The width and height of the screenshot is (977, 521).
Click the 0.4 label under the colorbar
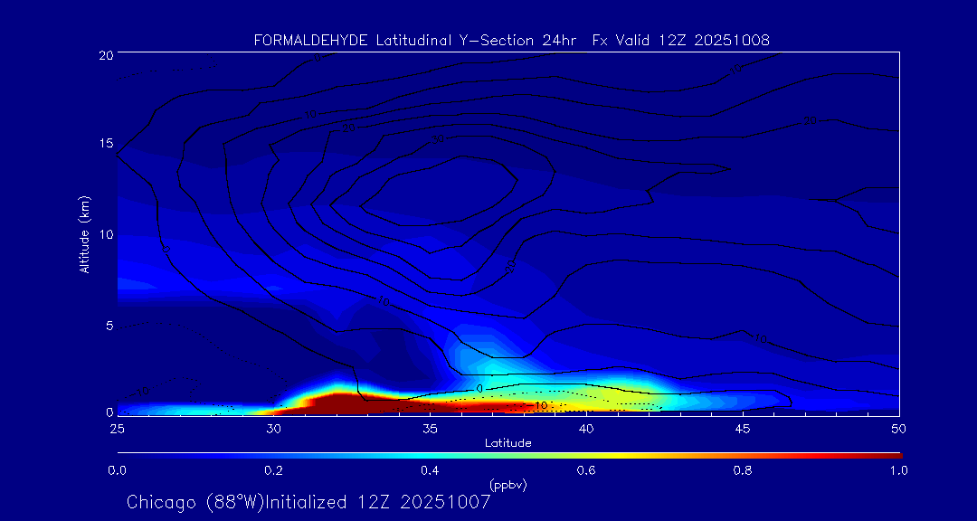pyautogui.click(x=430, y=470)
